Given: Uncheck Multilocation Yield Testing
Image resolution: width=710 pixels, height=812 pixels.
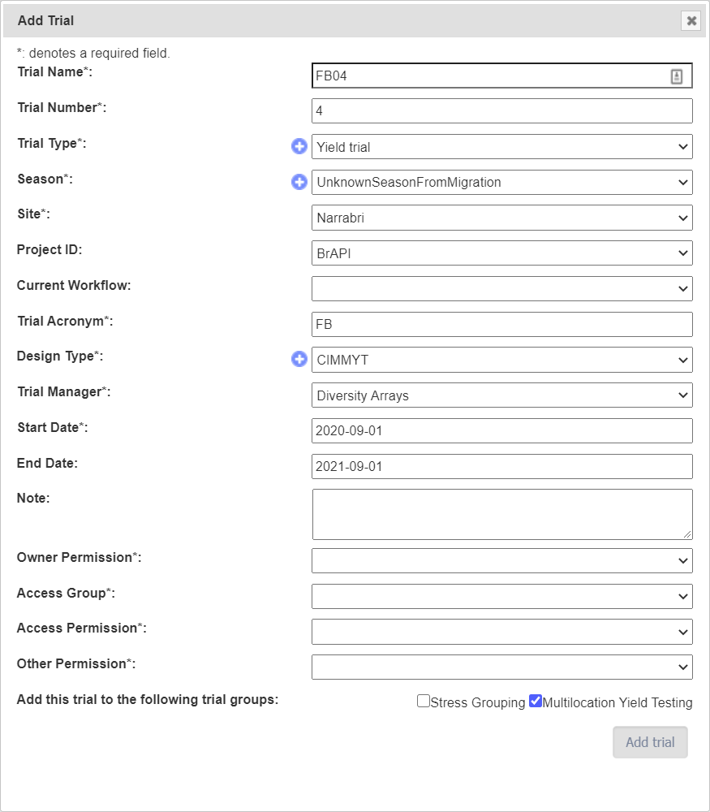Looking at the screenshot, I should [x=536, y=701].
